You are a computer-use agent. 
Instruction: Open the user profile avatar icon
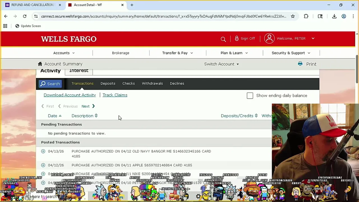point(269,38)
